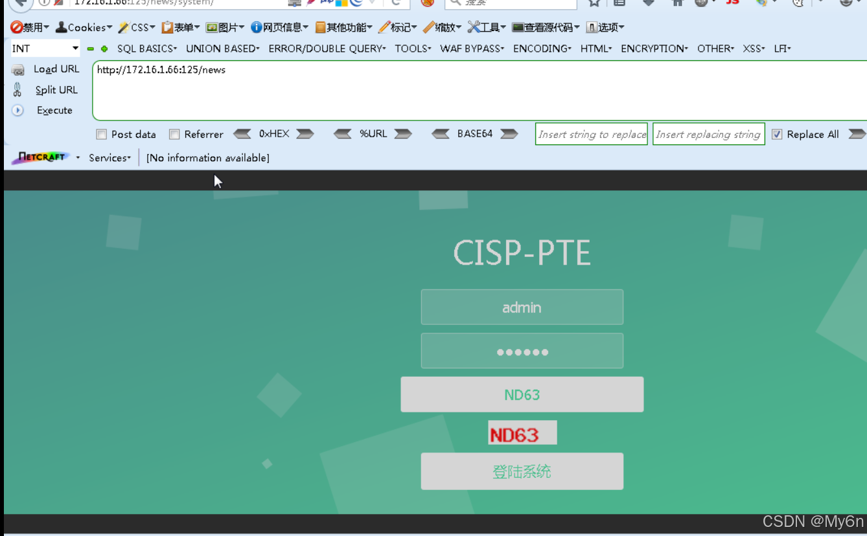Open the XSS menu
The image size is (867, 536).
pyautogui.click(x=754, y=49)
